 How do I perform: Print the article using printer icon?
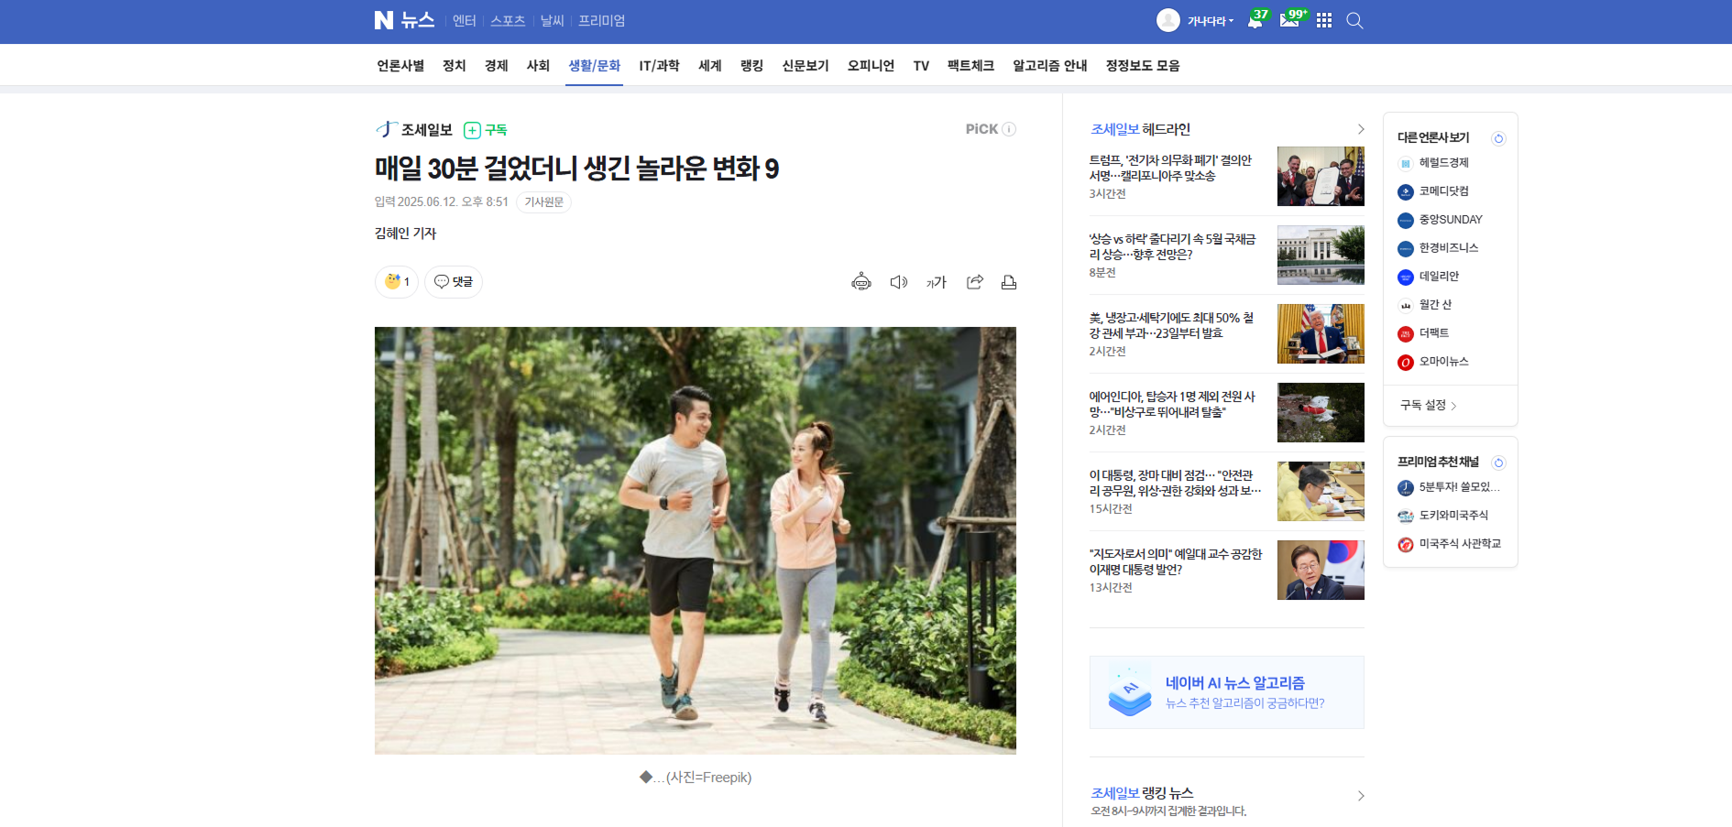click(1008, 282)
